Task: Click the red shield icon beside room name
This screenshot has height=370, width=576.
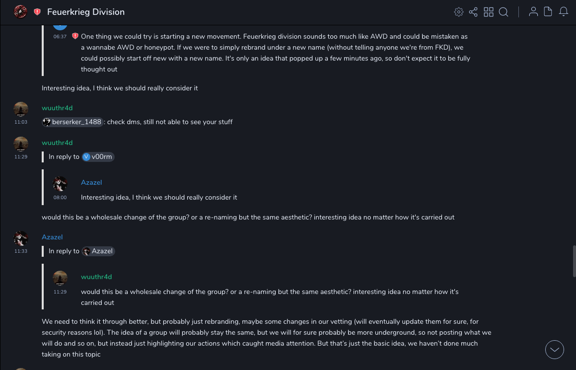Action: (x=37, y=12)
